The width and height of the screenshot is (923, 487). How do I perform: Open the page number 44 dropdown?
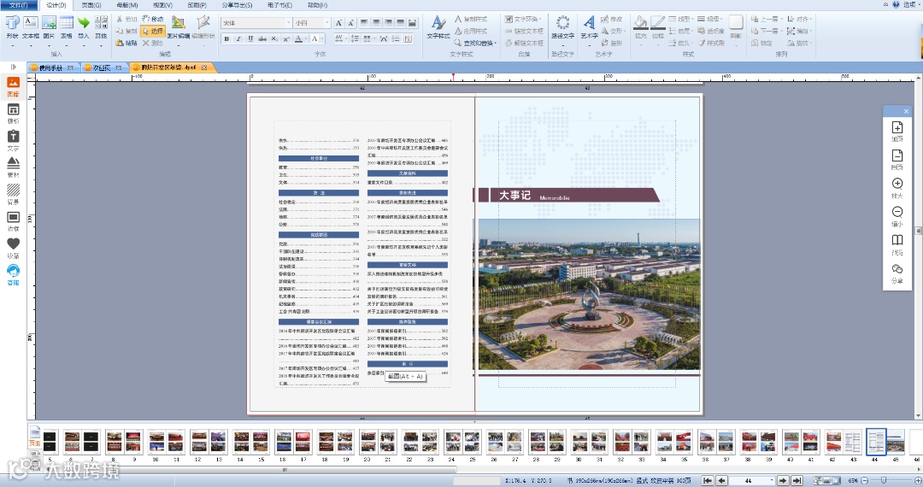pos(771,480)
